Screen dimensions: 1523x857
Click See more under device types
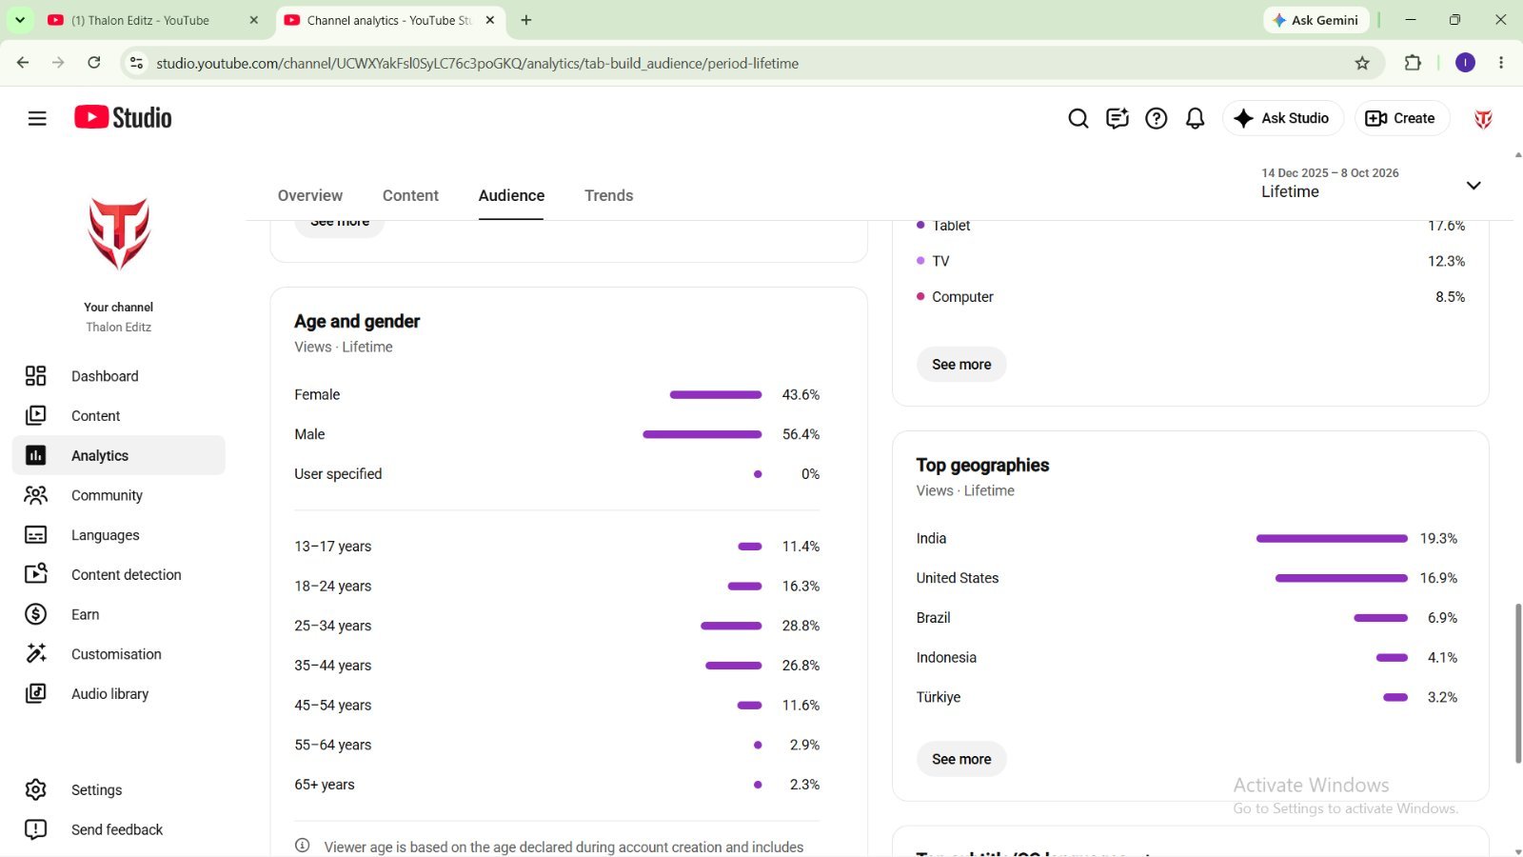pyautogui.click(x=961, y=365)
